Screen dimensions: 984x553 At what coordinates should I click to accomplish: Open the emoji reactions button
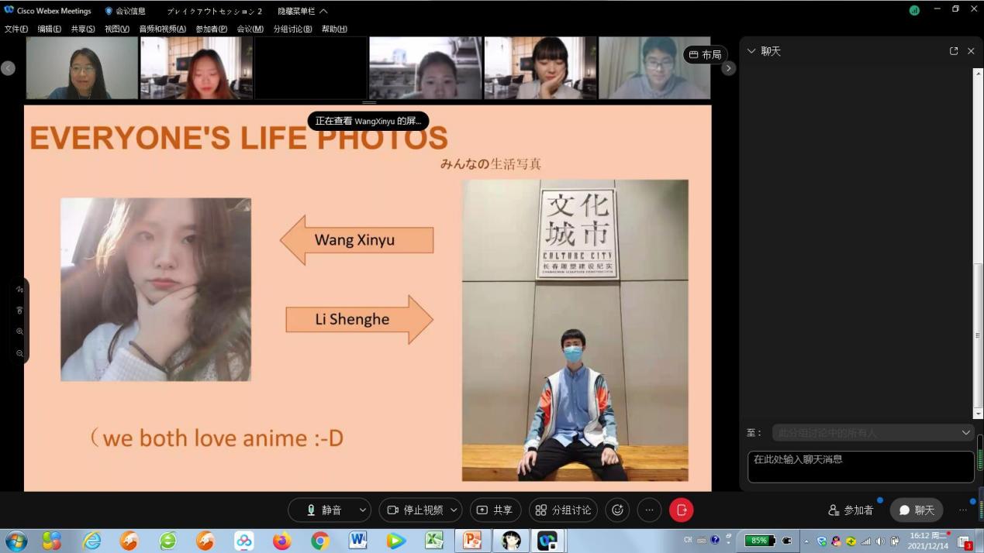[x=617, y=510]
